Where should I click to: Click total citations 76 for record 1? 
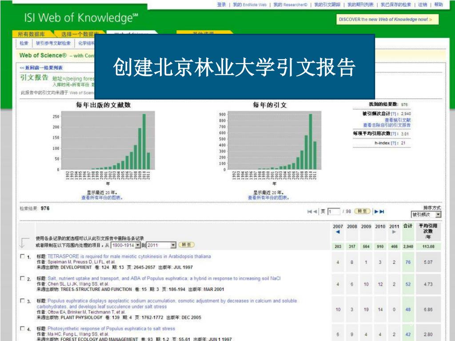point(408,262)
